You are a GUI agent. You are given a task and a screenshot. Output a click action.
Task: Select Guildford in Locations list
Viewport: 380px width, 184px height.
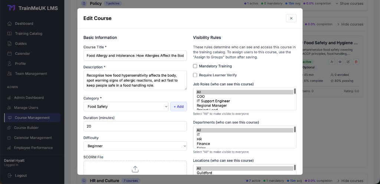[245, 173]
